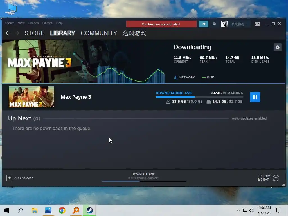
Task: Switch to Big Picture mode icon
Action: pos(257,24)
